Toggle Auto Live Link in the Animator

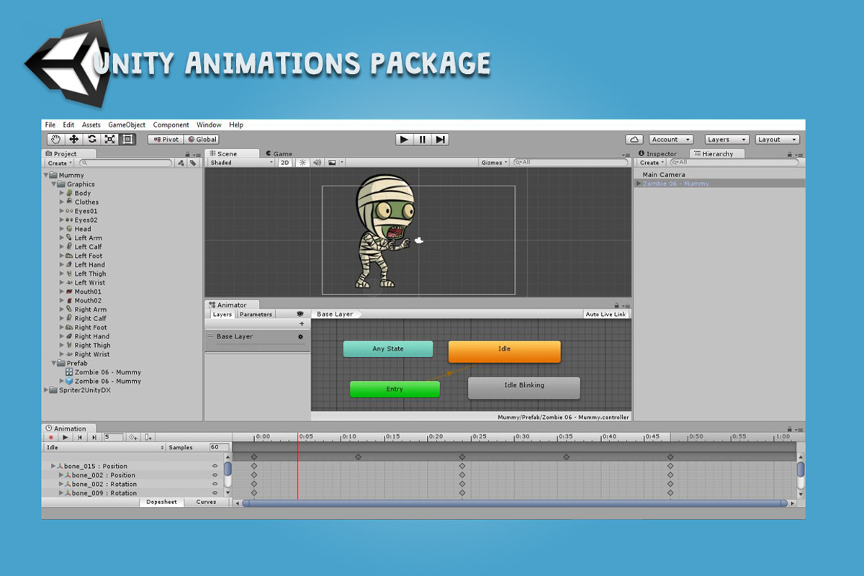pyautogui.click(x=606, y=314)
